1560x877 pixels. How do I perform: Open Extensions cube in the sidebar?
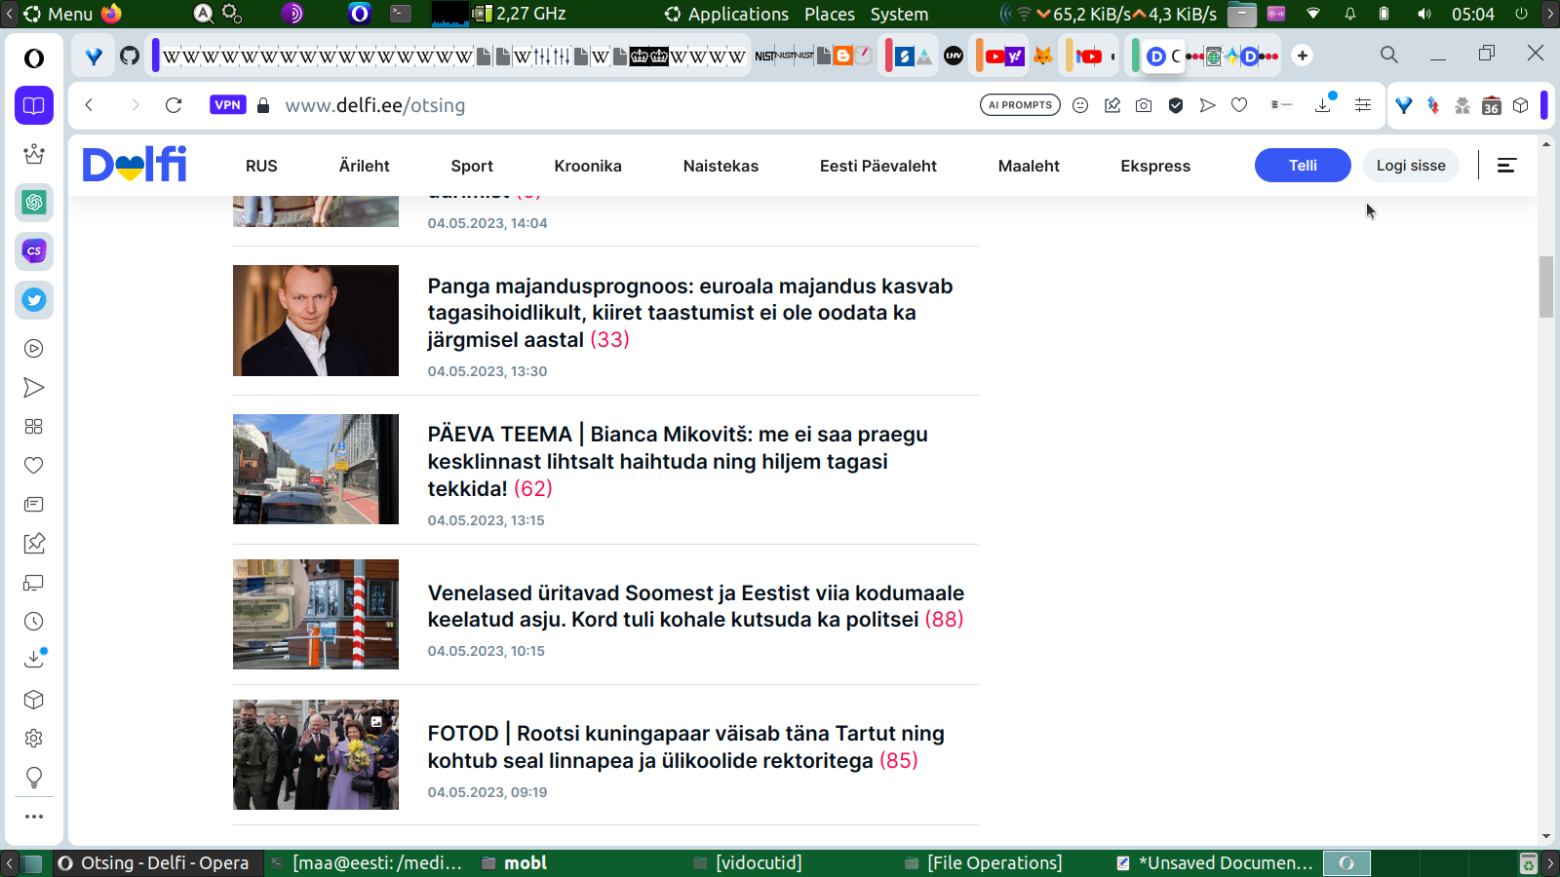[34, 700]
